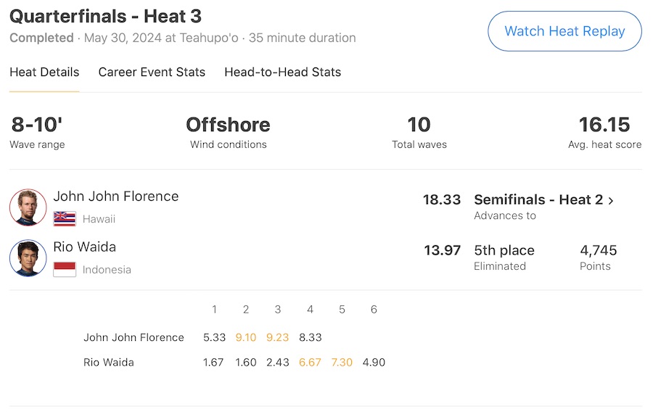Open the Semifinals - Heat 2 link
Screen dimensions: 653x412
[x=538, y=199]
